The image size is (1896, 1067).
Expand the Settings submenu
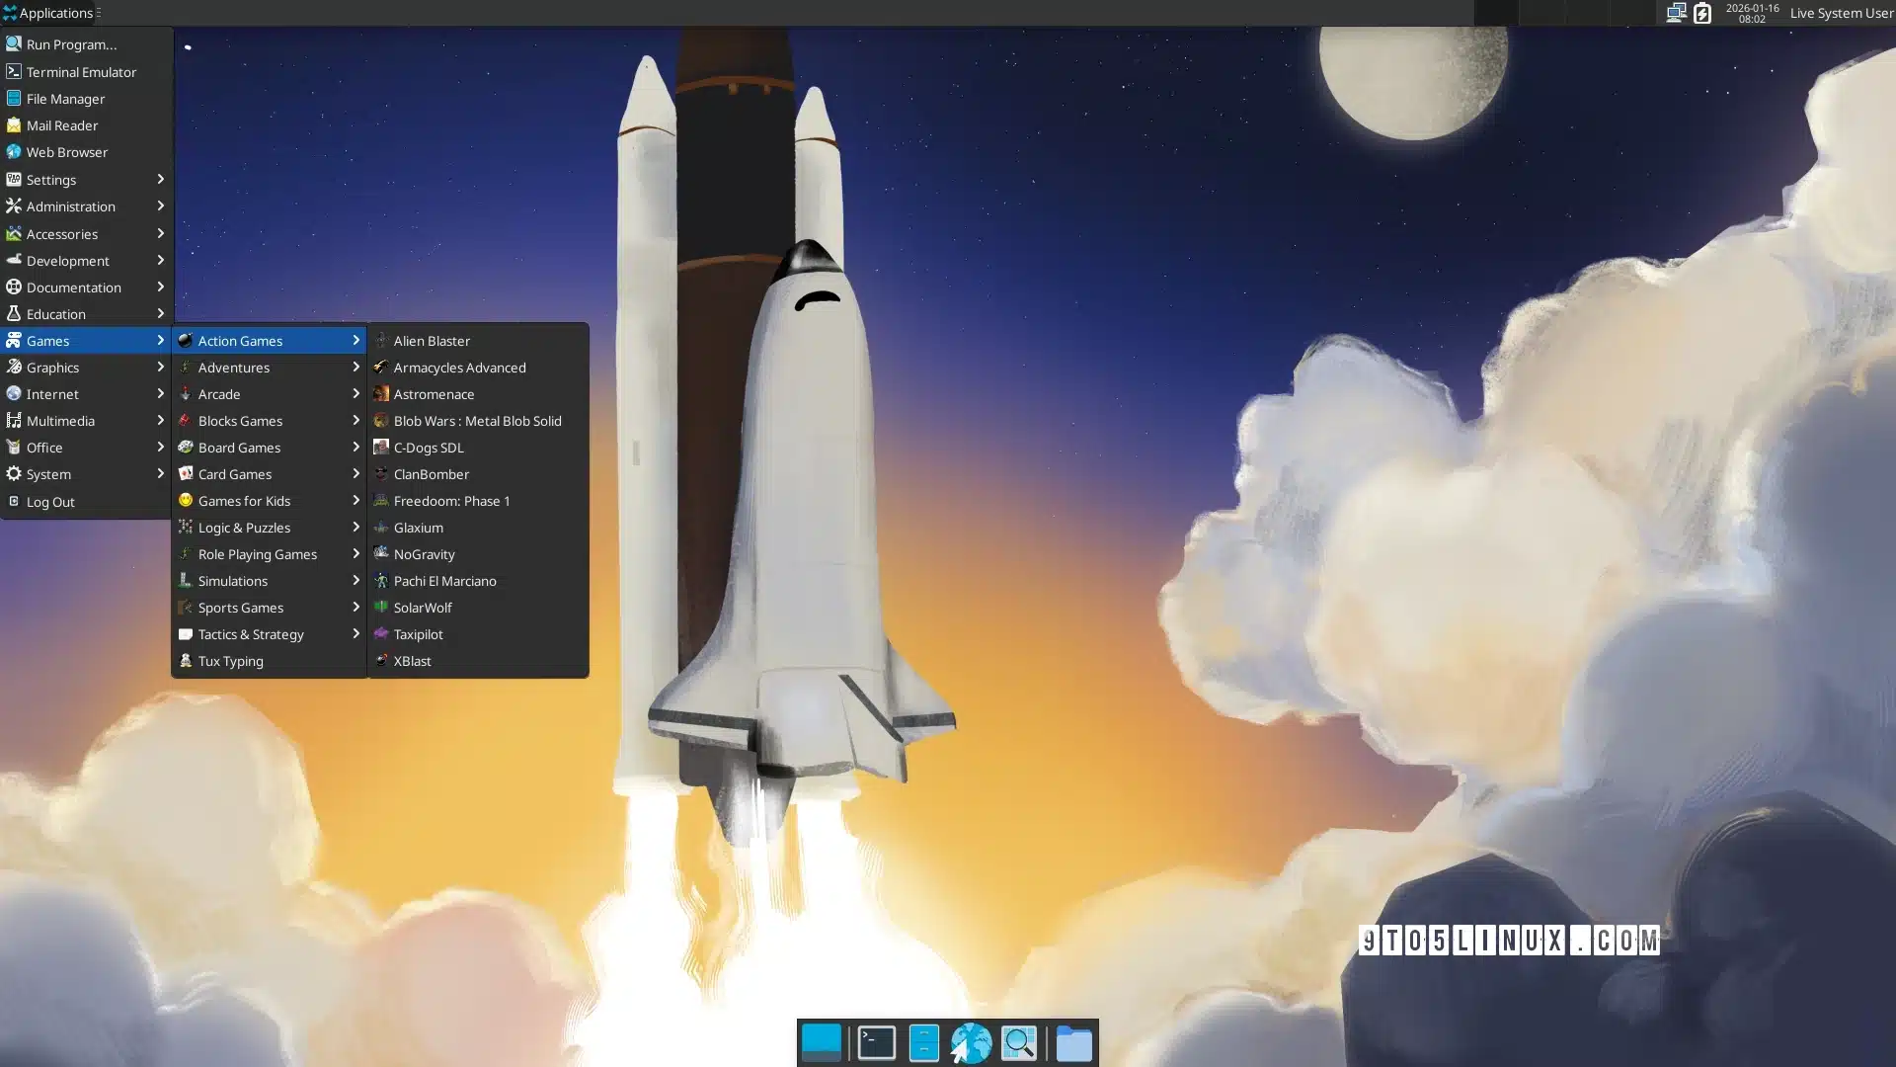86,180
